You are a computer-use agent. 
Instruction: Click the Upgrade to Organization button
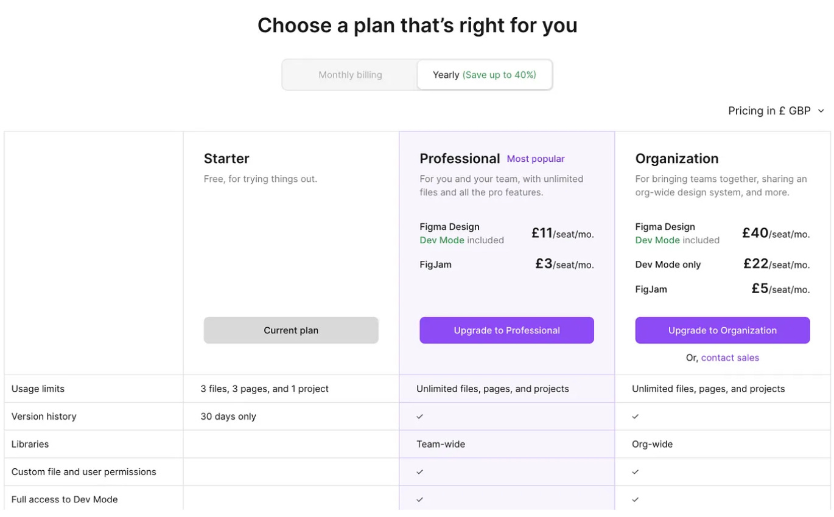click(723, 330)
